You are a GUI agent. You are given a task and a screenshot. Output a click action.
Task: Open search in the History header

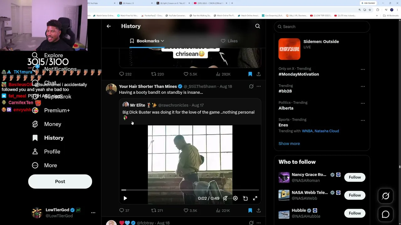pos(258,26)
